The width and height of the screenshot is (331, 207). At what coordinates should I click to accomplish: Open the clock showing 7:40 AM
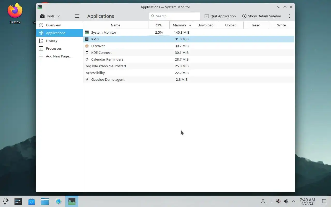pyautogui.click(x=307, y=201)
